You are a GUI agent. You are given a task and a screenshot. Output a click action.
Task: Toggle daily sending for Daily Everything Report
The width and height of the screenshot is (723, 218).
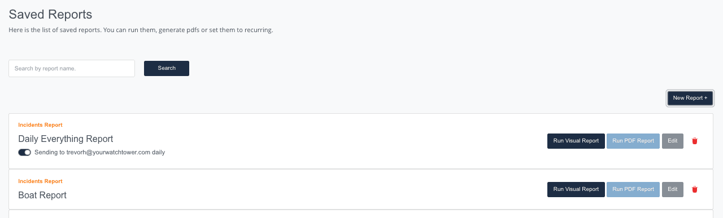pos(24,152)
